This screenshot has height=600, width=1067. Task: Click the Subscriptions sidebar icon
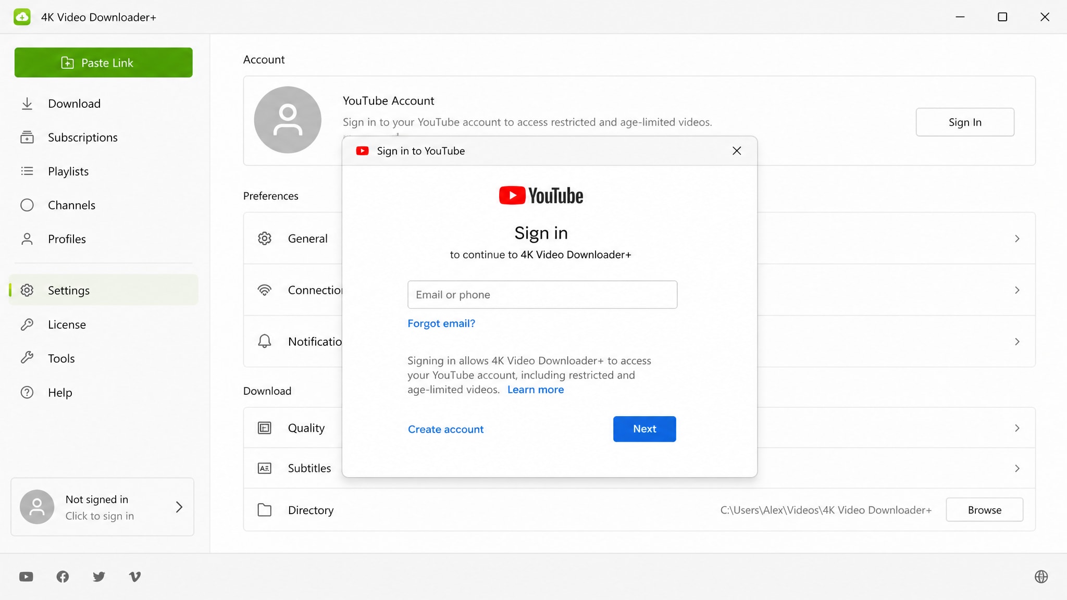coord(27,137)
